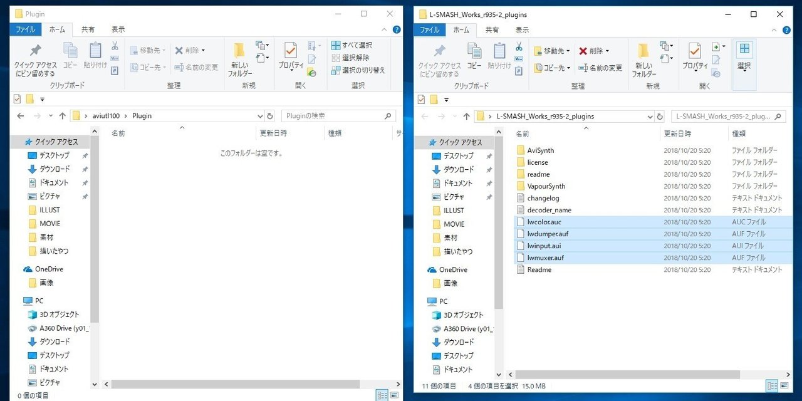
Task: Properties checkbox in Plugin quick access toolbar
Action: 17,98
